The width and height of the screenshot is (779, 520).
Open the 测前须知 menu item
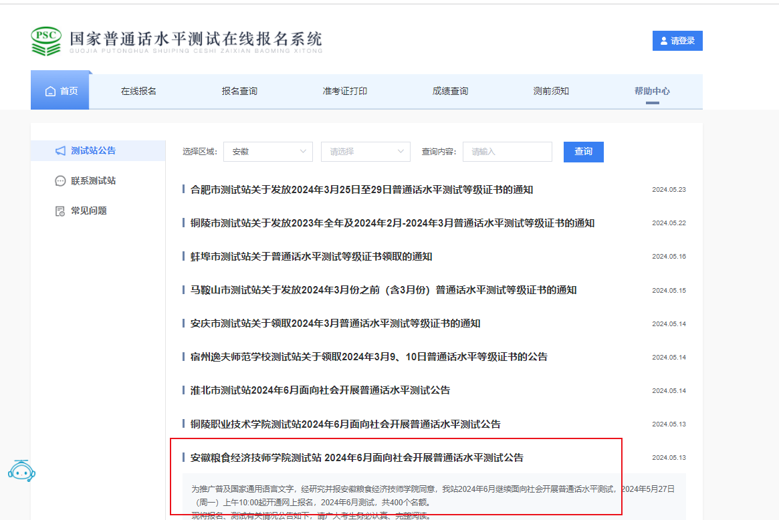pos(551,92)
